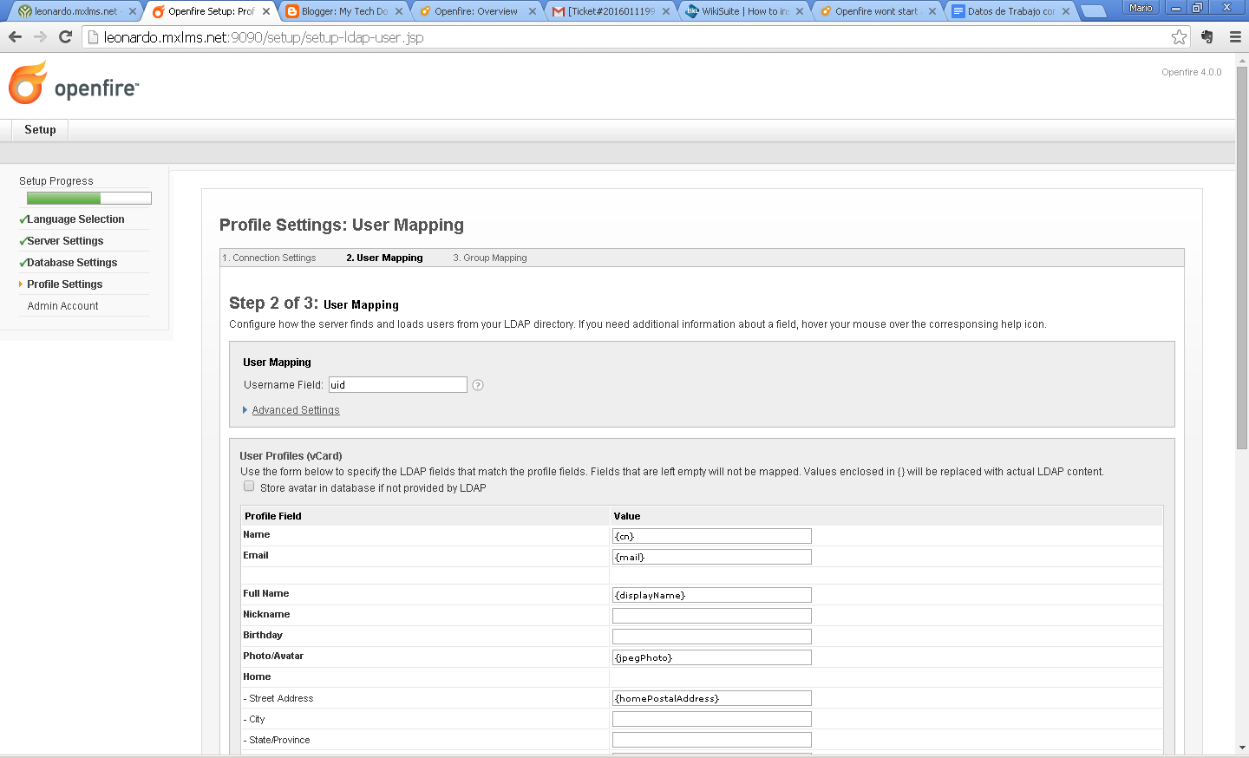
Task: Reload the page with the refresh icon
Action: 65,36
